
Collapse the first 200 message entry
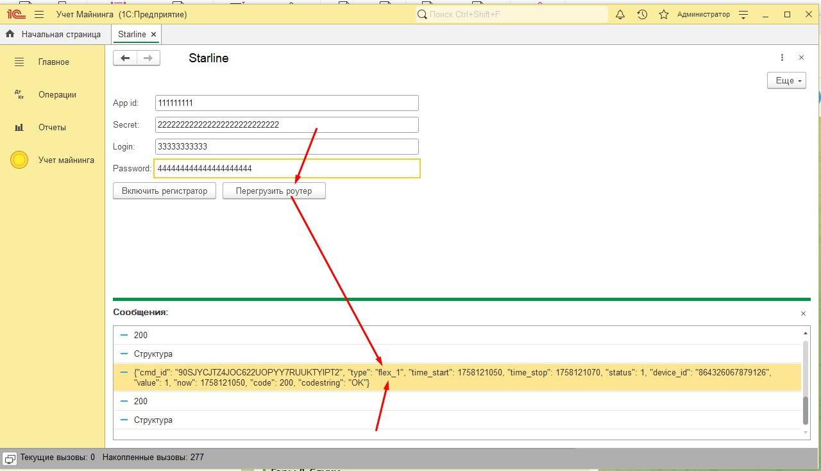pyautogui.click(x=124, y=335)
